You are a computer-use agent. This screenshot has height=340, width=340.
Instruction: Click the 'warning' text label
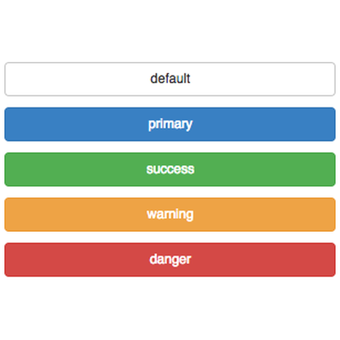click(x=170, y=214)
